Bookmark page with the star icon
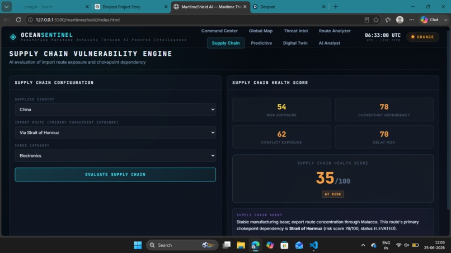This screenshot has height=253, width=451. [x=376, y=20]
